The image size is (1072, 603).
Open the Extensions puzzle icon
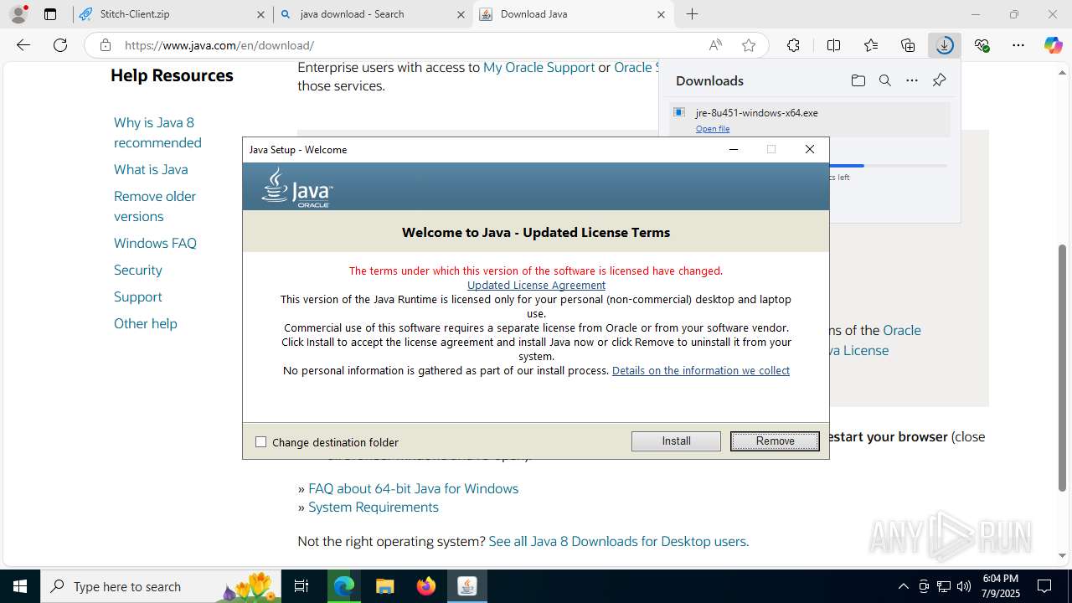tap(793, 45)
